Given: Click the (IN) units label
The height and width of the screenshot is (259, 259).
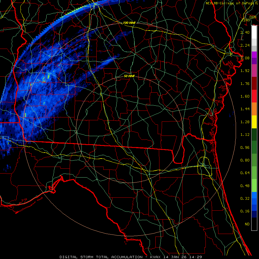Looking at the screenshot, I should 246,20.
